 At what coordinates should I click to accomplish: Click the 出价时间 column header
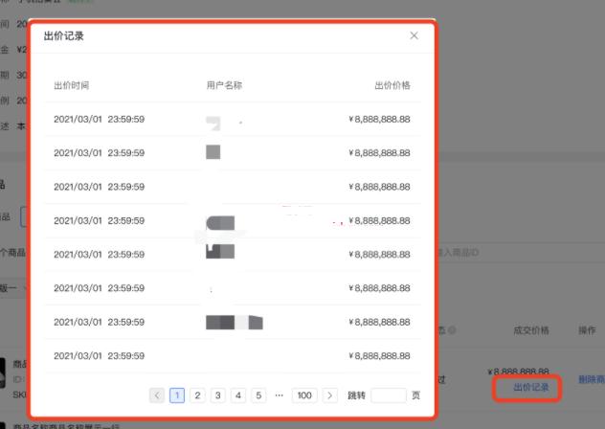71,85
